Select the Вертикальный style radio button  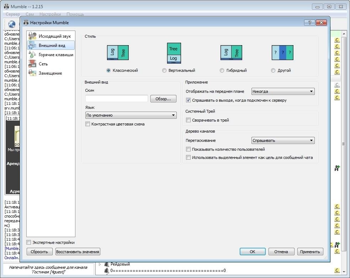164,70
